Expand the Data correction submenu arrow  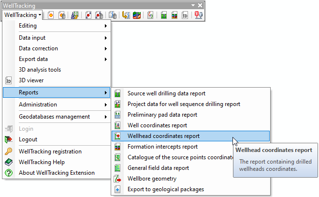(x=106, y=48)
